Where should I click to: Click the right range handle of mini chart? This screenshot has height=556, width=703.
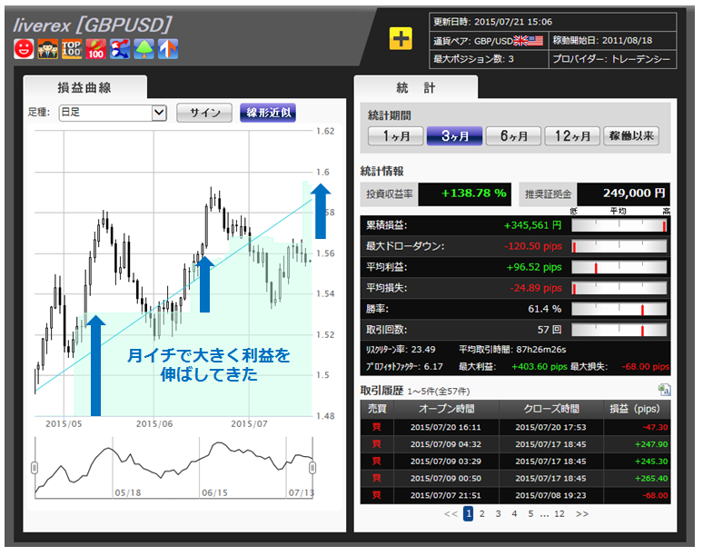tap(312, 468)
